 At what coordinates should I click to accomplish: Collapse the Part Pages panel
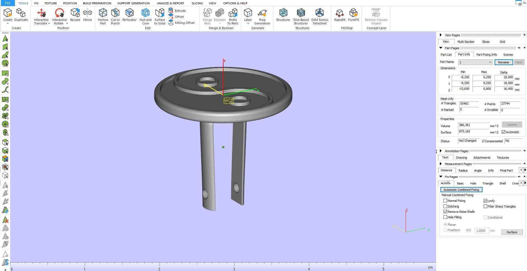coord(441,48)
